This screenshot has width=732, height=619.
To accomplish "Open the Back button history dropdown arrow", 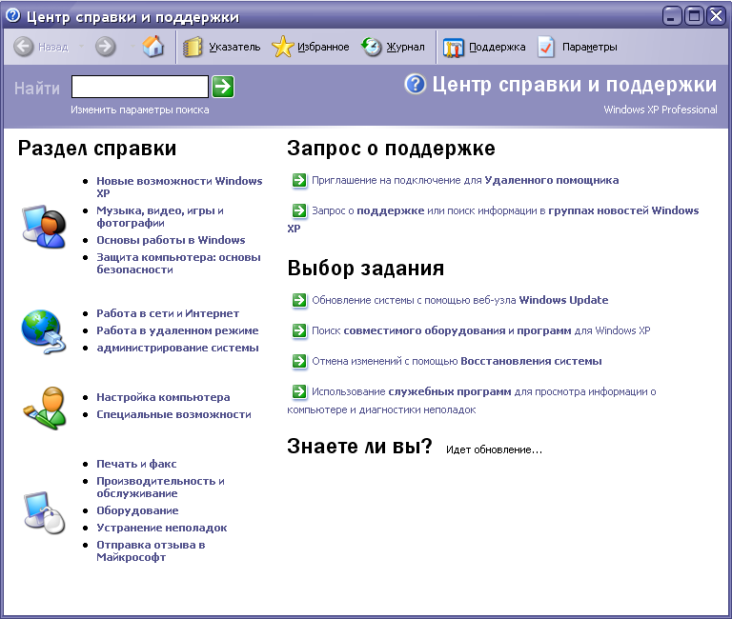I will point(81,46).
